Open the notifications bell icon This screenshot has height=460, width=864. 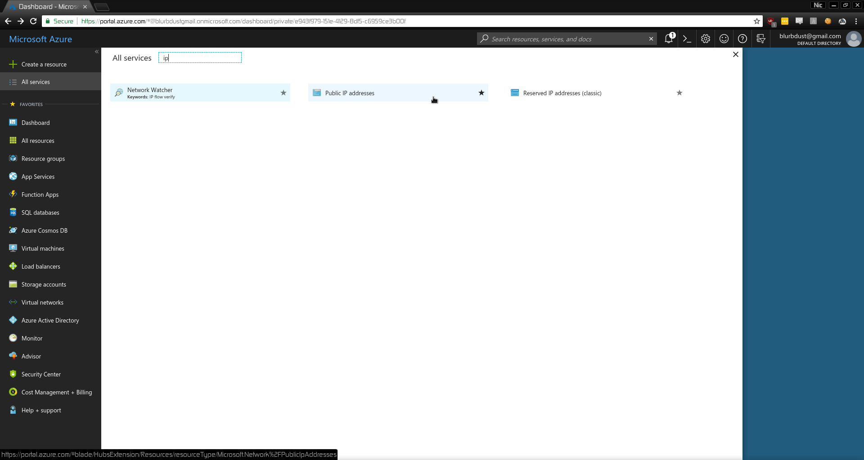669,39
